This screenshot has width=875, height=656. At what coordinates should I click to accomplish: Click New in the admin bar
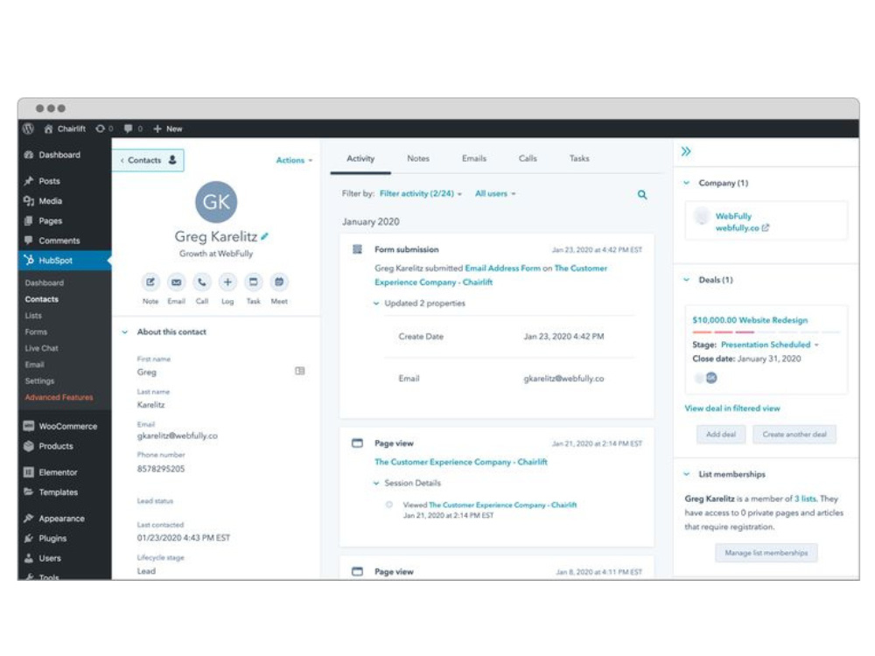coord(167,129)
